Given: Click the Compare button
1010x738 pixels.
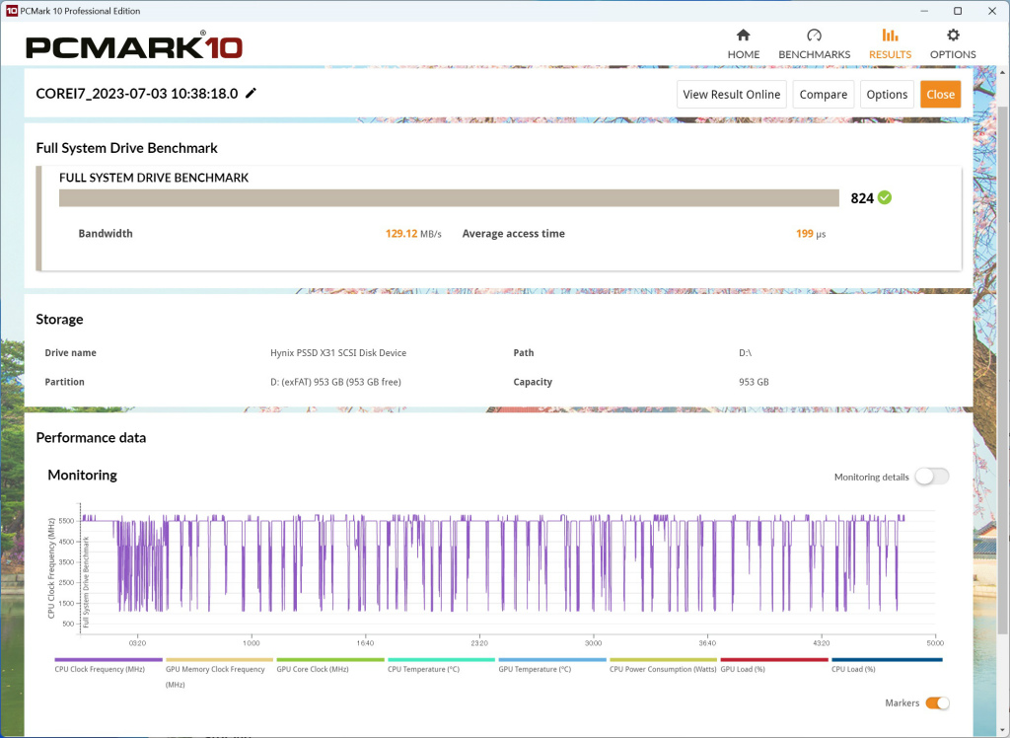Looking at the screenshot, I should click(x=824, y=94).
